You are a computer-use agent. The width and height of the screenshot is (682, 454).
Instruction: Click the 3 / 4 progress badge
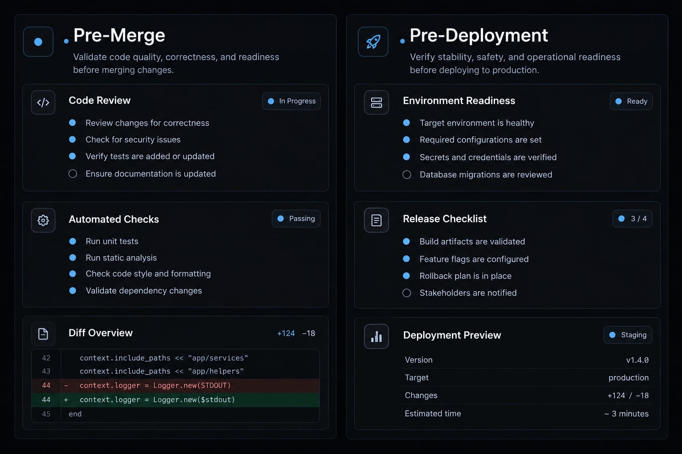632,219
